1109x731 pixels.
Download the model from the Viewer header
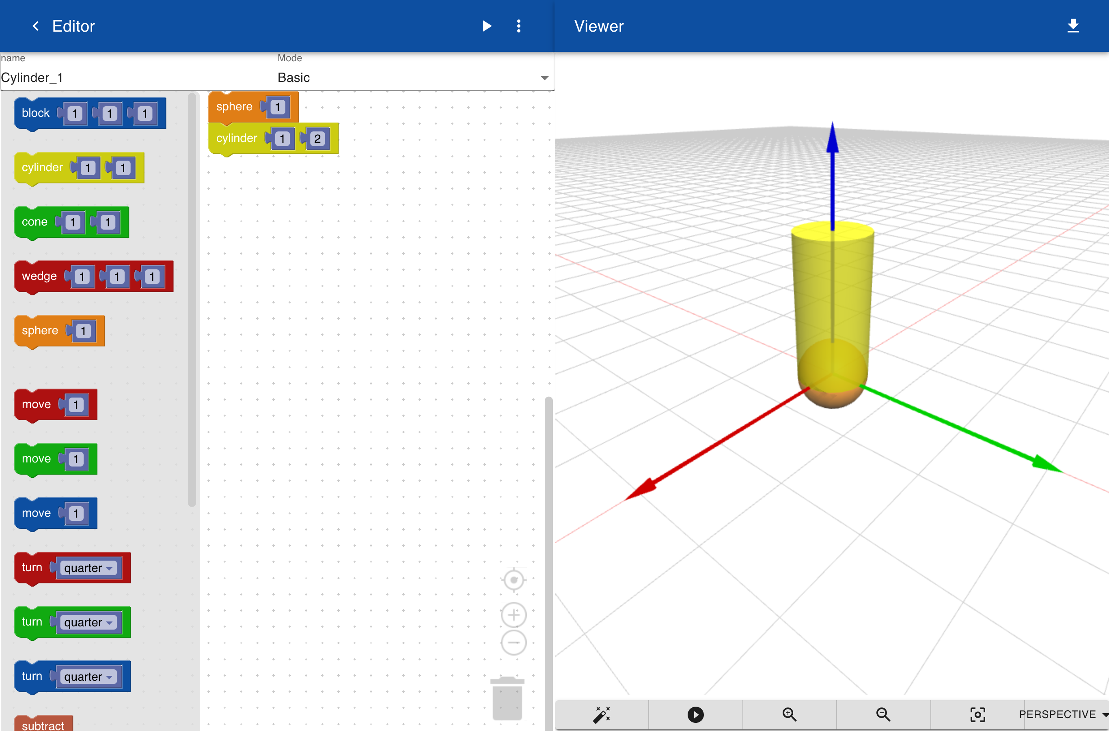point(1072,26)
